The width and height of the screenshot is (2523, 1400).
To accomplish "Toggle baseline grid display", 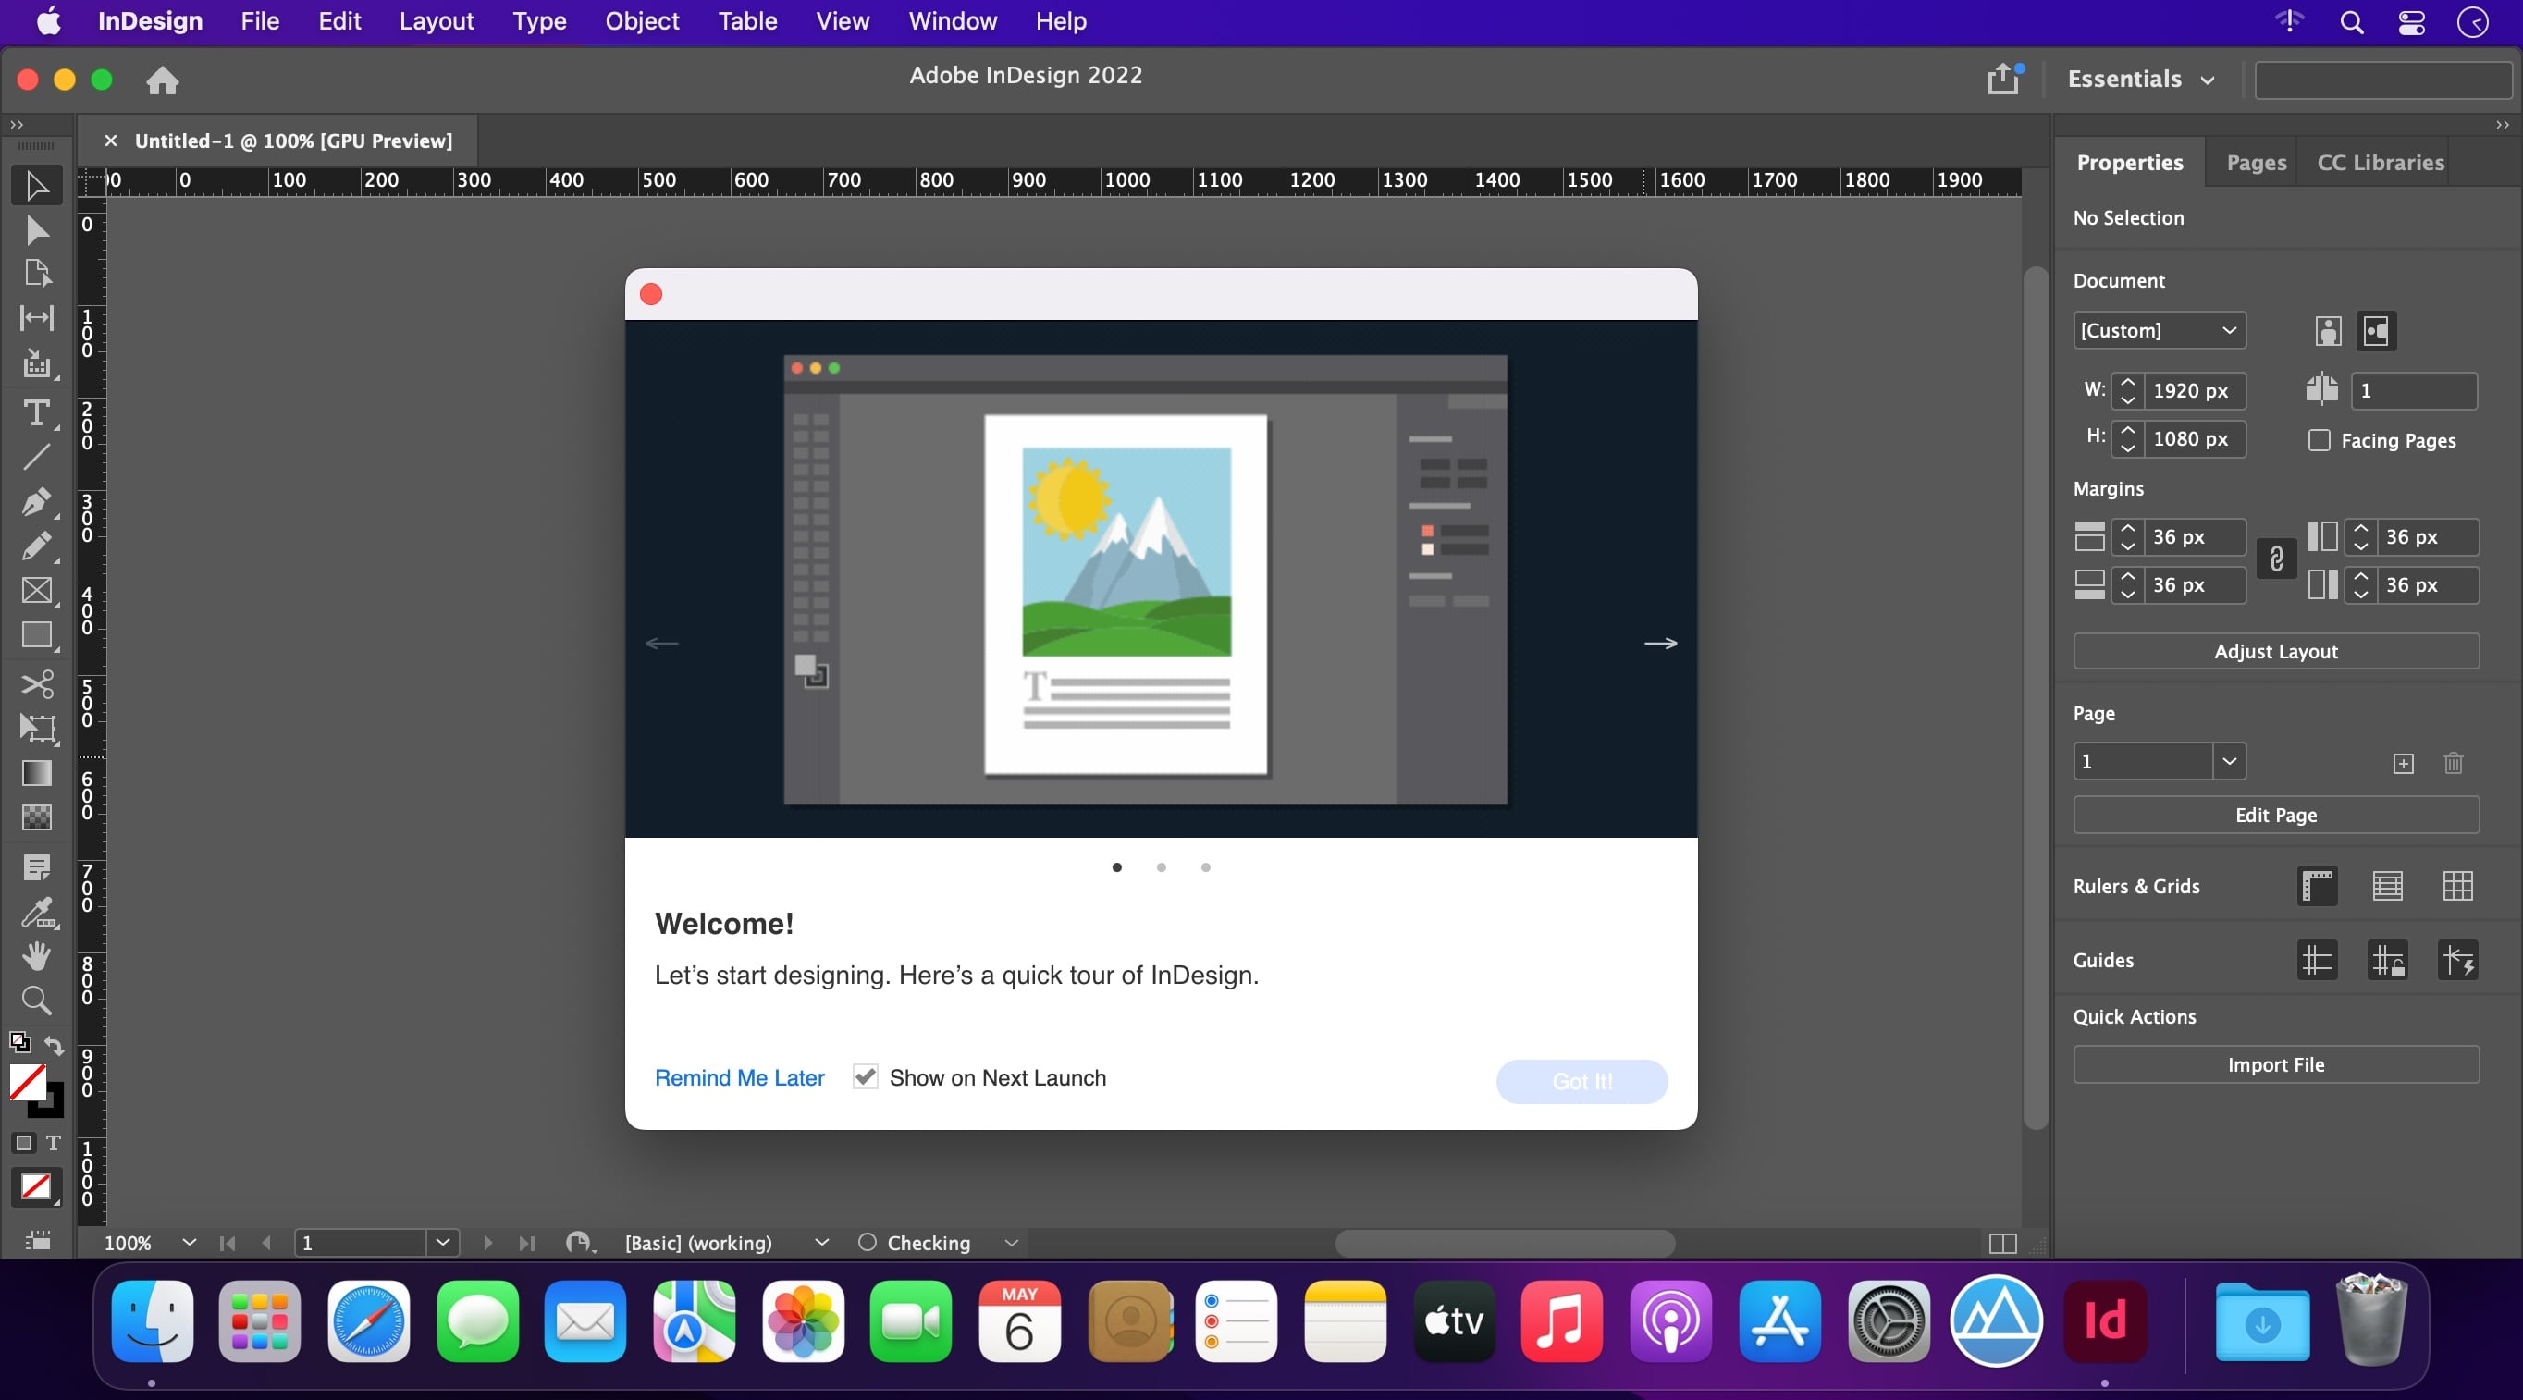I will tap(2387, 886).
